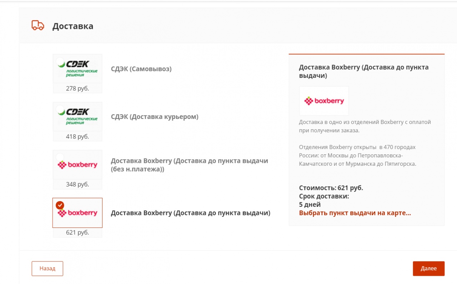The width and height of the screenshot is (457, 284).
Task: Choose the 'СДЭК (Доставка курьером)' label
Action: (x=154, y=117)
